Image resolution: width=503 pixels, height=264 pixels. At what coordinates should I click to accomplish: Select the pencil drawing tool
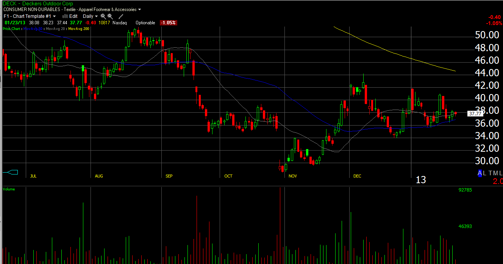click(x=121, y=16)
